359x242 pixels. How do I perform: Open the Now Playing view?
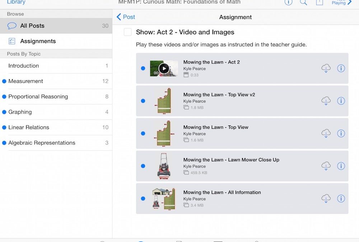click(x=341, y=3)
